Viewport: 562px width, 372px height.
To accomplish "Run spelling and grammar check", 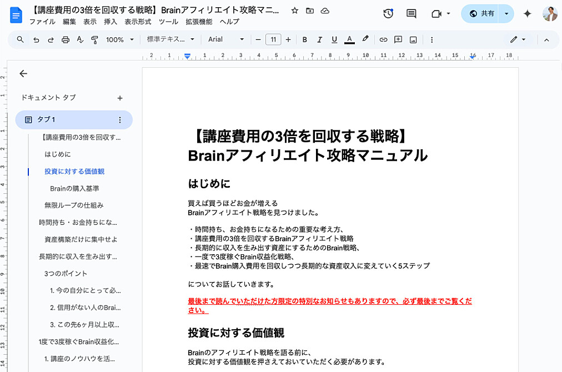I will [80, 39].
